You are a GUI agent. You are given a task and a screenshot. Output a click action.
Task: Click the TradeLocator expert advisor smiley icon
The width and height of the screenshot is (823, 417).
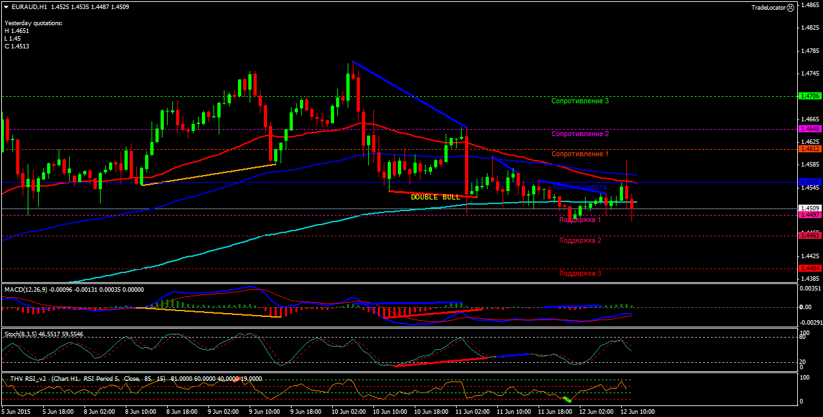[x=790, y=7]
